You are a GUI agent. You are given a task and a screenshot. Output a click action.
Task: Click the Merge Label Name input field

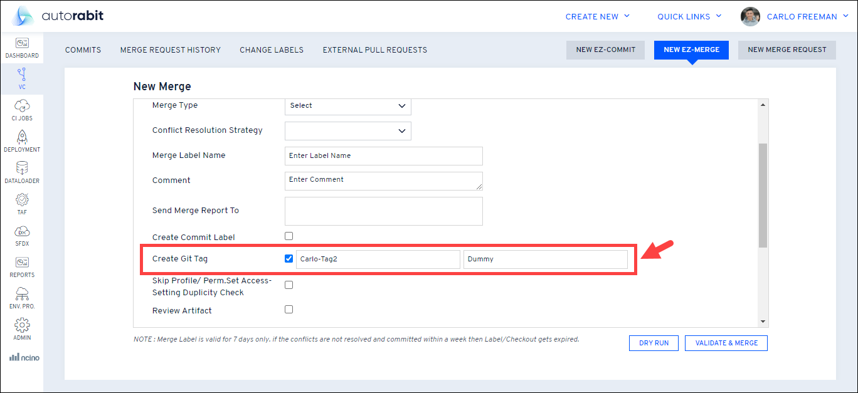383,156
